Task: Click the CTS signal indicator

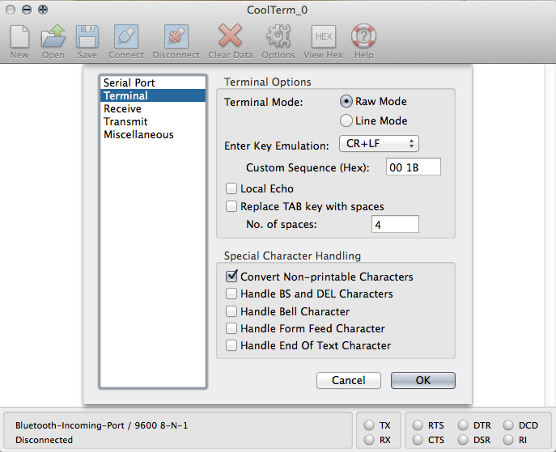Action: (418, 440)
